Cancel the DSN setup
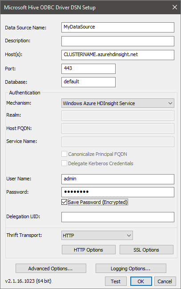Screen dimensions: 181x289 (165, 281)
